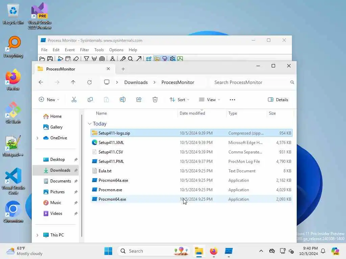Open Help menu in Process Monitor
The height and width of the screenshot is (259, 346).
pos(133,50)
